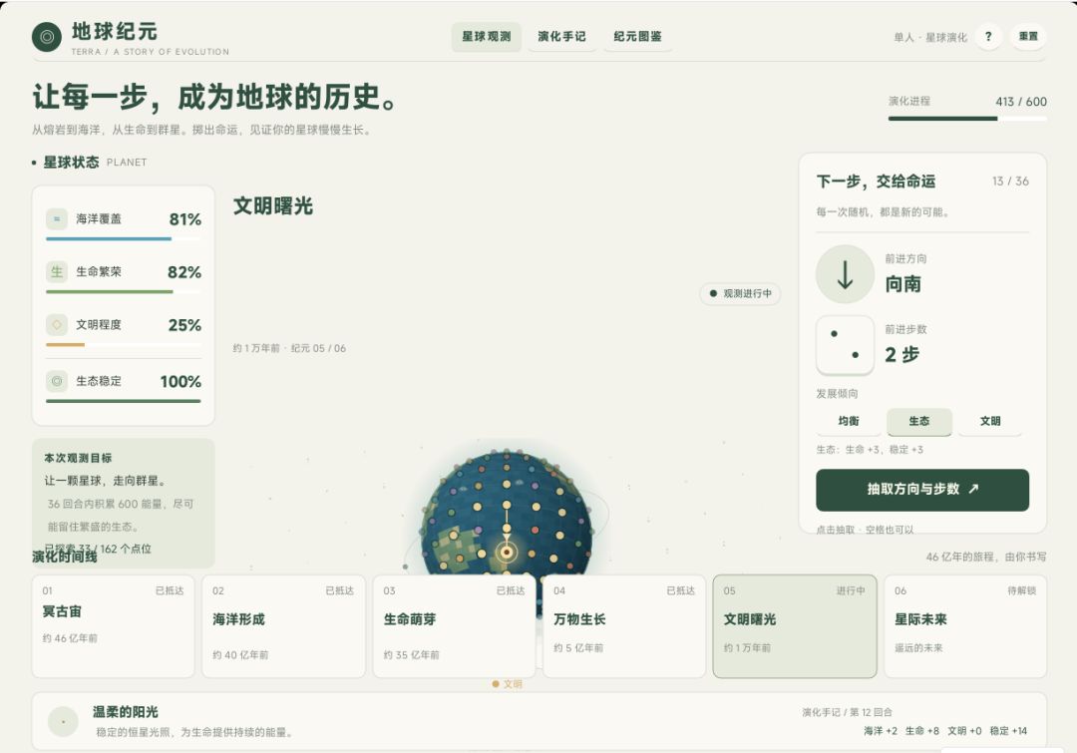The height and width of the screenshot is (753, 1077).
Task: Open the locked 06 星际未来 card
Action: click(965, 626)
